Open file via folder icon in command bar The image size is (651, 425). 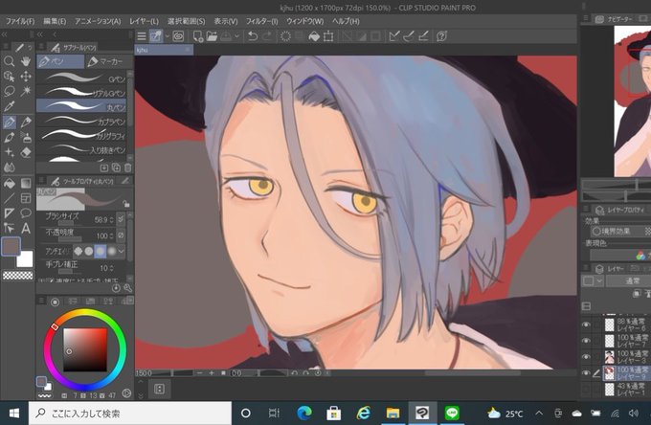click(x=212, y=36)
